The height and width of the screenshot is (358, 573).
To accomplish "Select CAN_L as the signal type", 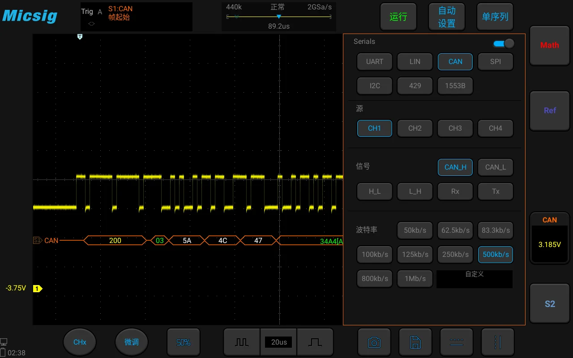I will [x=495, y=167].
